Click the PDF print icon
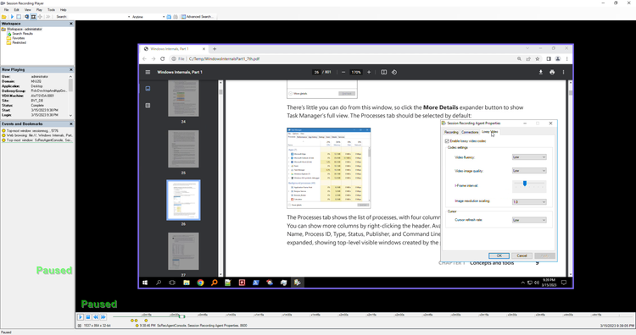The width and height of the screenshot is (636, 335). (552, 72)
